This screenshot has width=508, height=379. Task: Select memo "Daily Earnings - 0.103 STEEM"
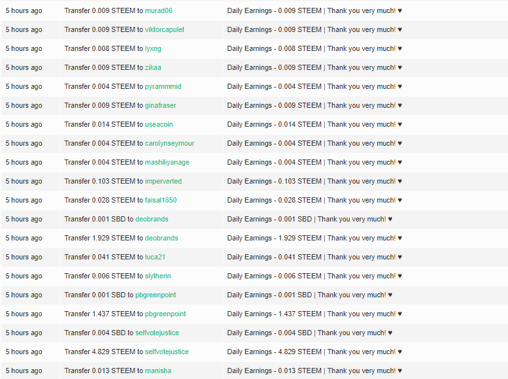pos(274,182)
